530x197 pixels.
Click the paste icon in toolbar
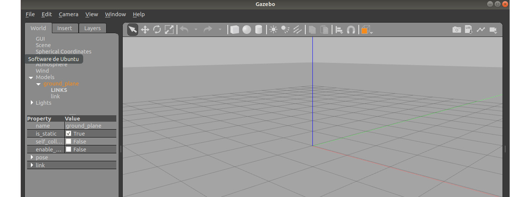pyautogui.click(x=324, y=29)
